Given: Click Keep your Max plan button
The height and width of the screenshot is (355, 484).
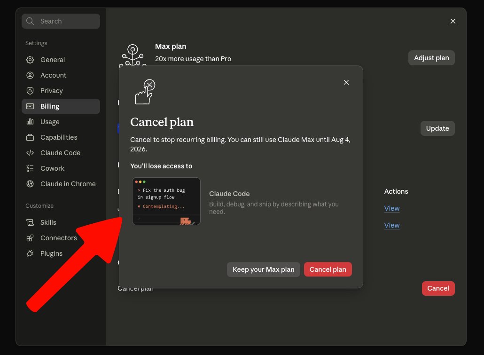Looking at the screenshot, I should point(263,269).
